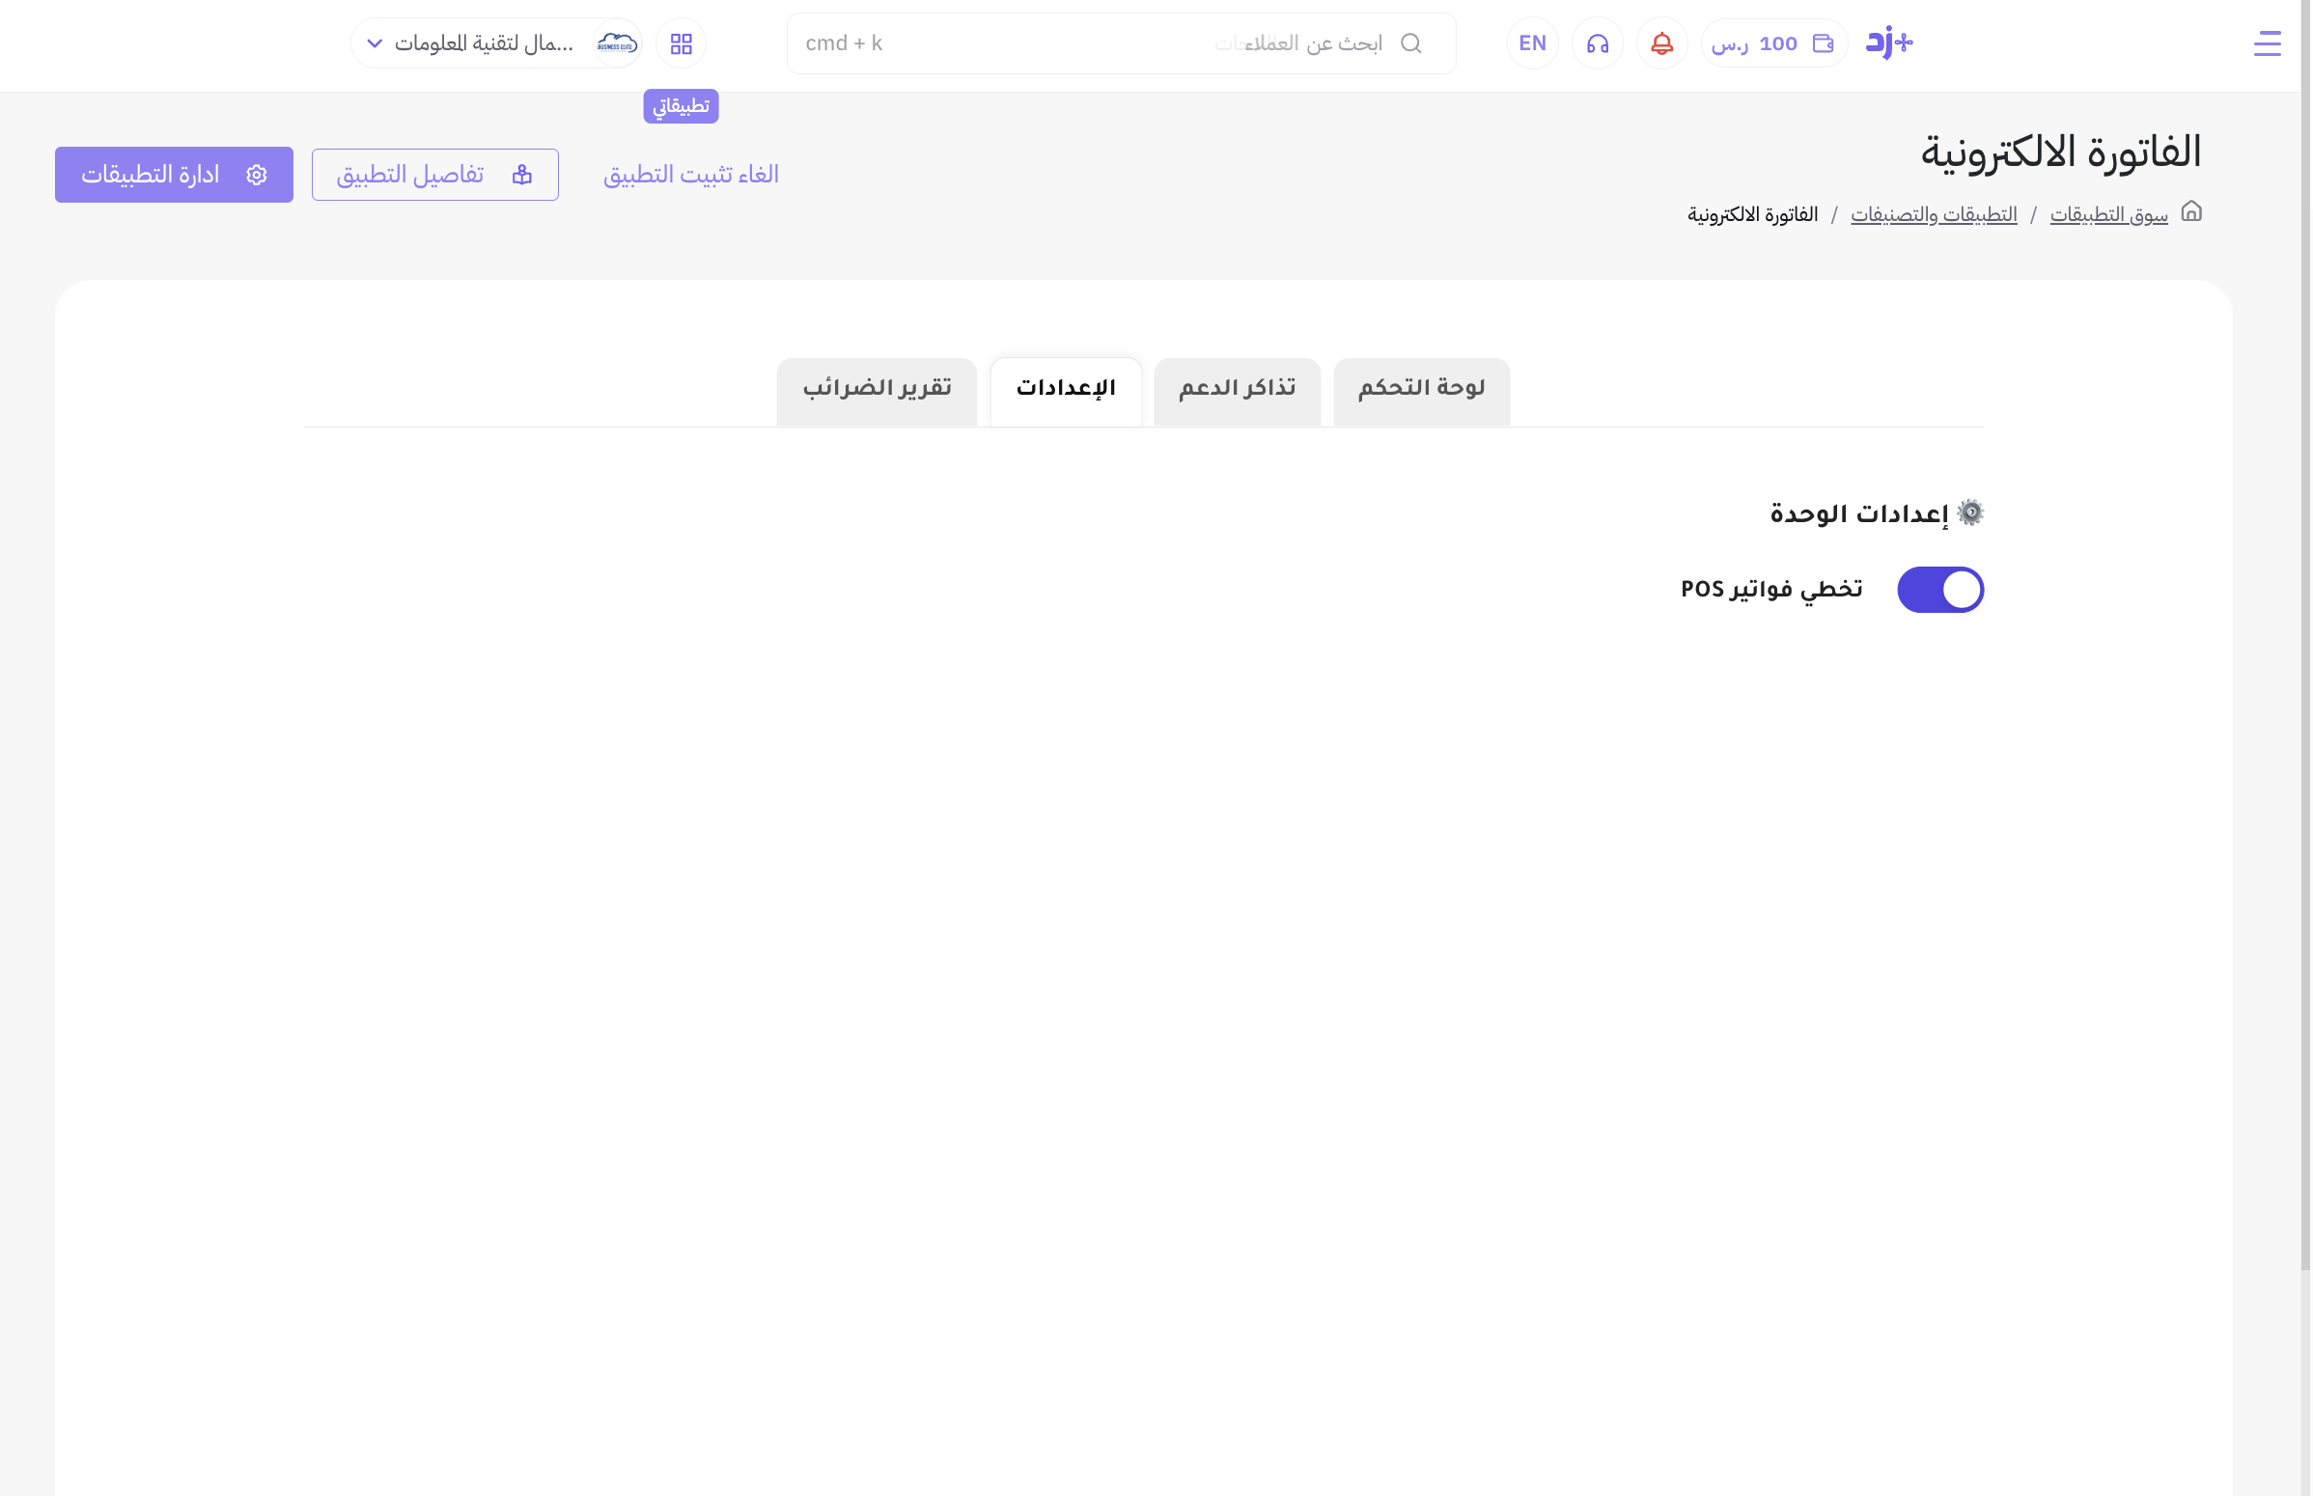Open تفاصيل التطبيق button
This screenshot has height=1496, width=2313.
434,175
